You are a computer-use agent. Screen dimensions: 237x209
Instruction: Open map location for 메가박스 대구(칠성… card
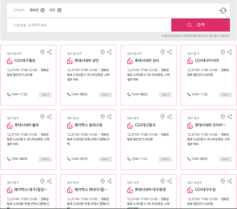[43, 181]
